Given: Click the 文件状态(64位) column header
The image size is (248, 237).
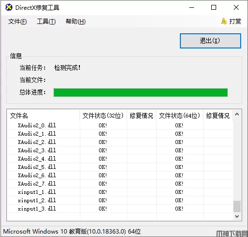Looking at the screenshot, I should coord(179,116).
